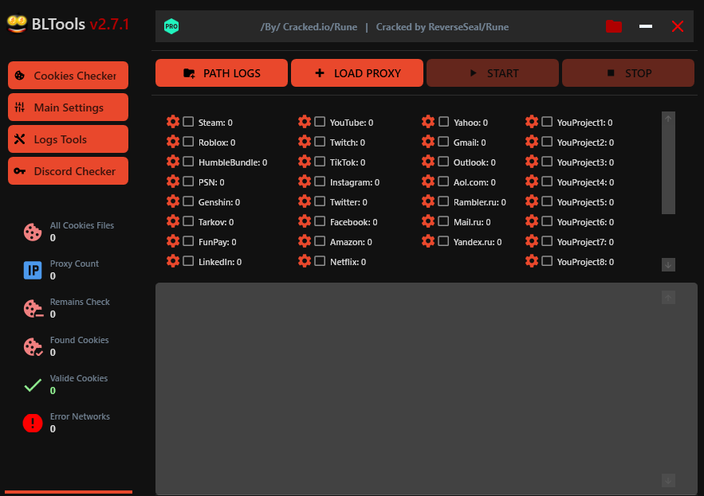The height and width of the screenshot is (496, 704).
Task: Click the PATH LOGS button
Action: pos(222,72)
